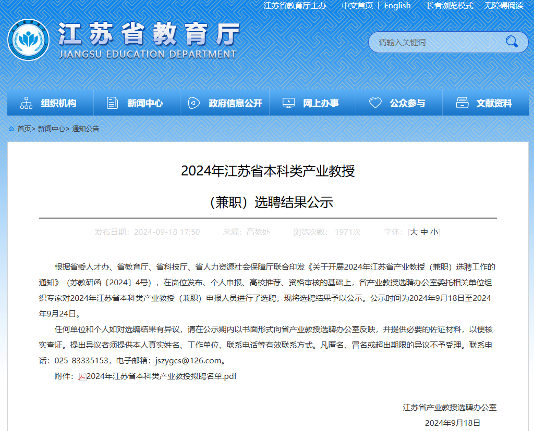Set font size to 小 (small)
The height and width of the screenshot is (431, 534).
click(434, 232)
